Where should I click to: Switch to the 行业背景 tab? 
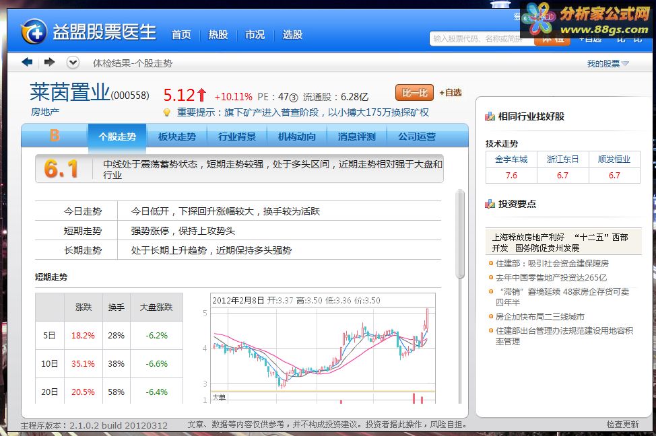[237, 137]
